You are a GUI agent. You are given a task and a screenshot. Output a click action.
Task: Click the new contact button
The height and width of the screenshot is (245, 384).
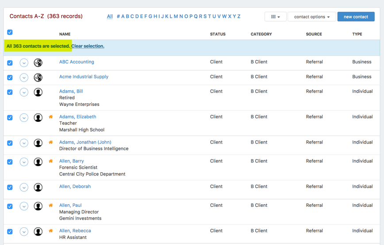click(356, 17)
